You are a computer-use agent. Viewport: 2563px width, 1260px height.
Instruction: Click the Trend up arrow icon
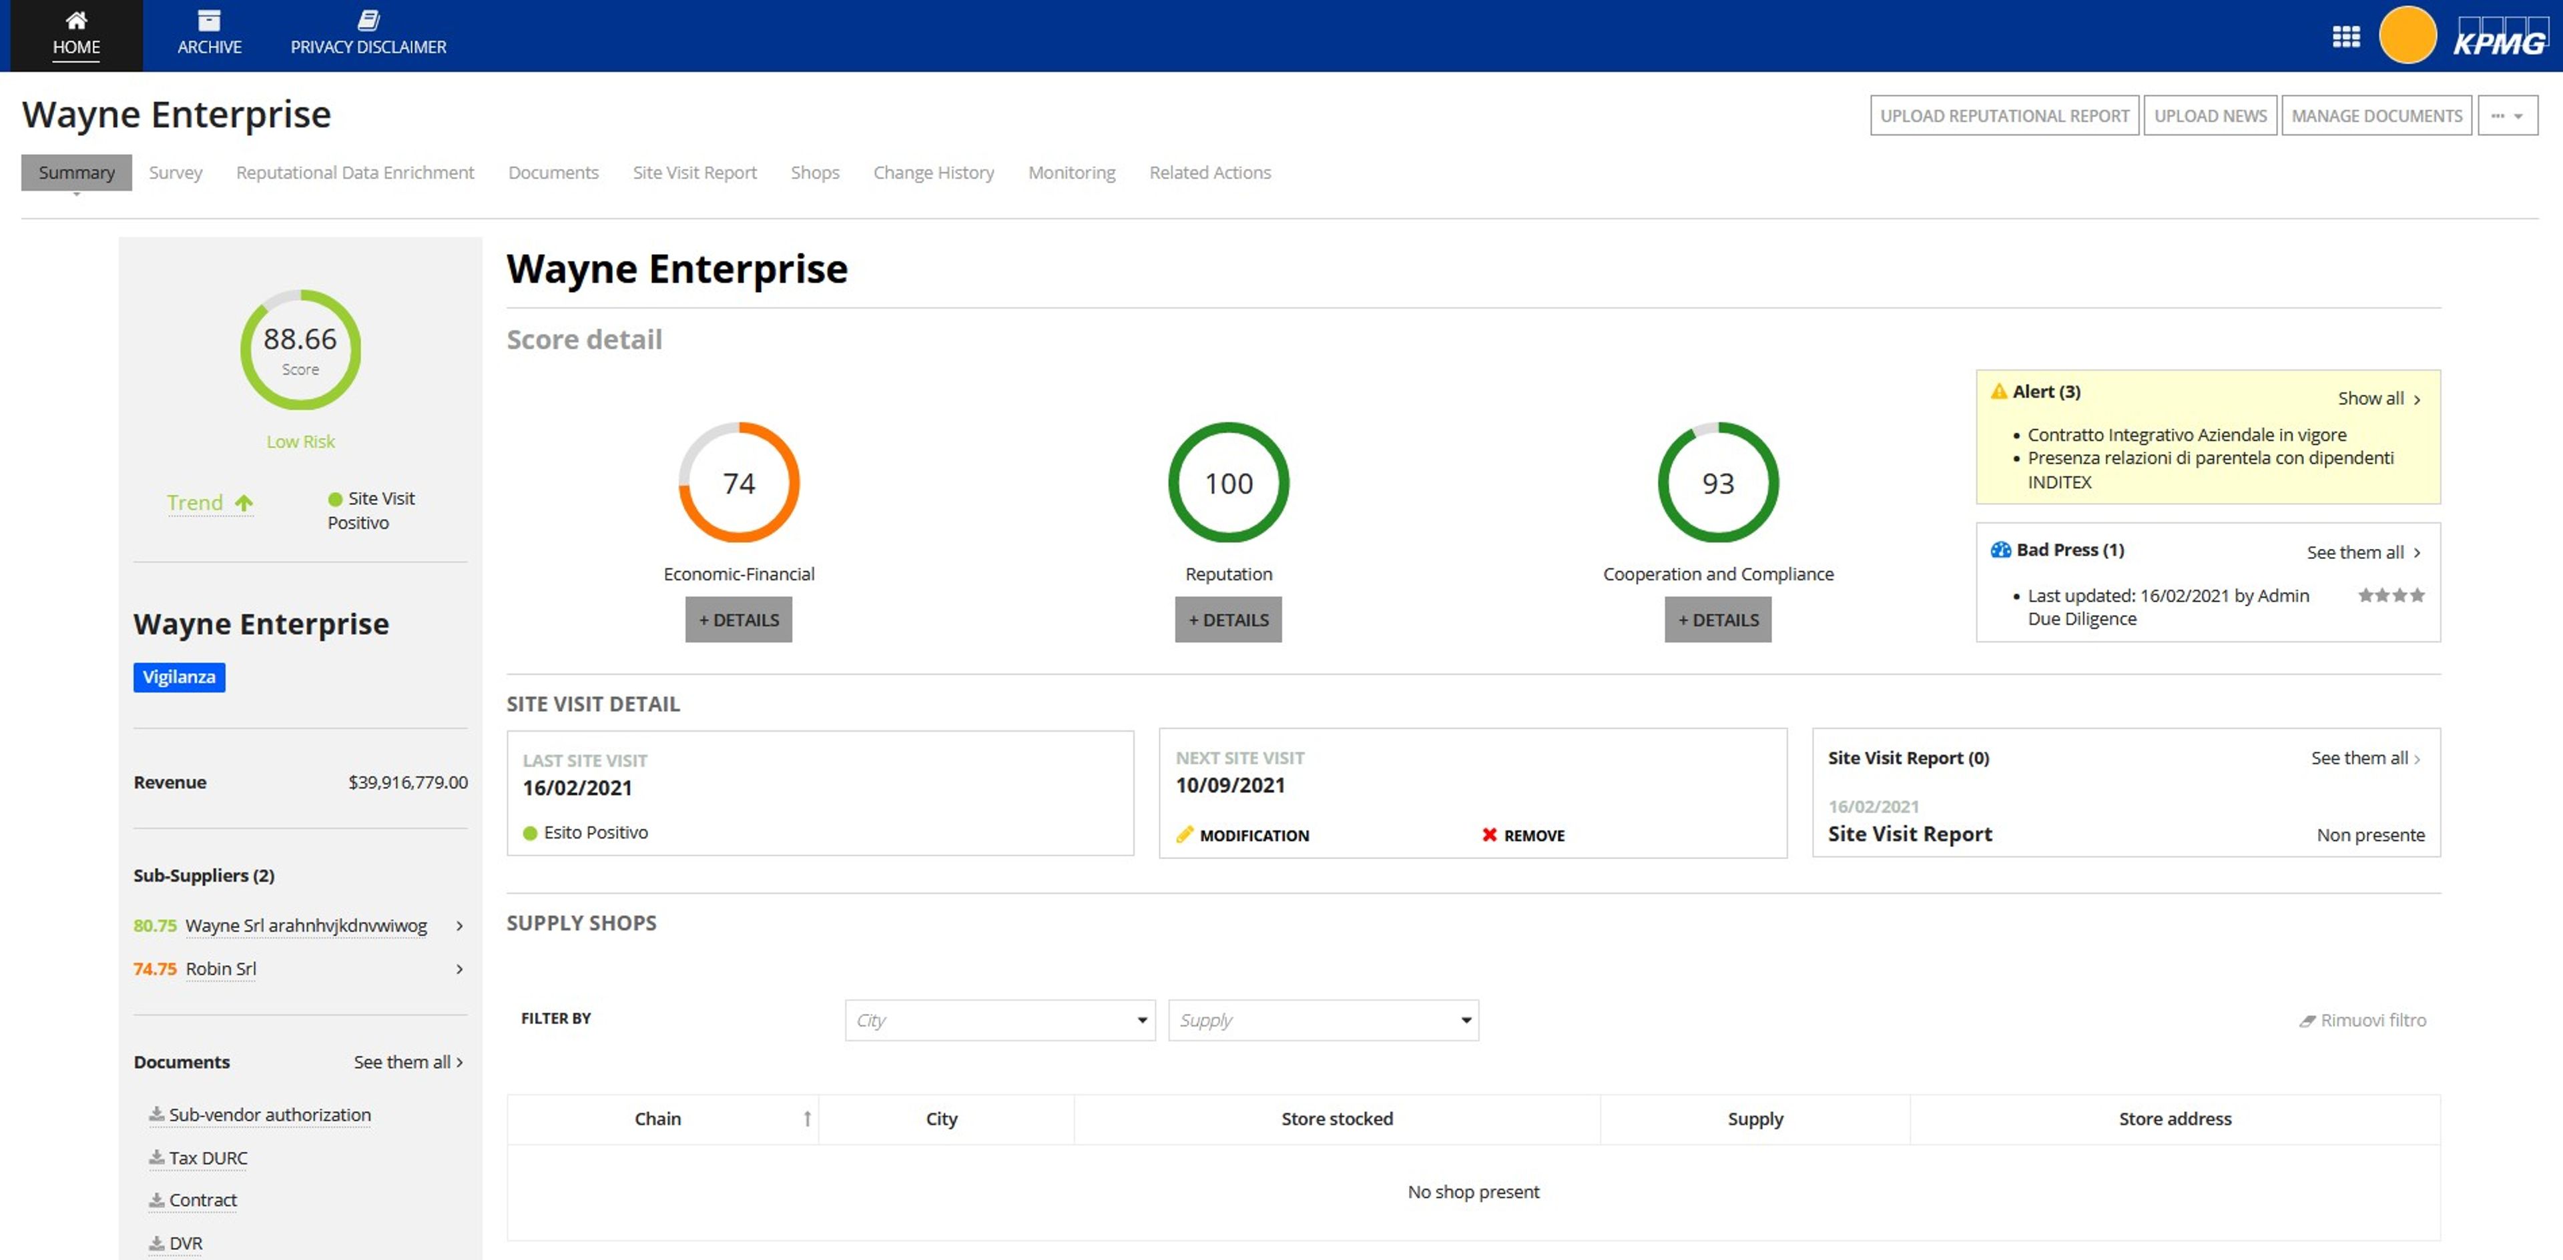244,503
